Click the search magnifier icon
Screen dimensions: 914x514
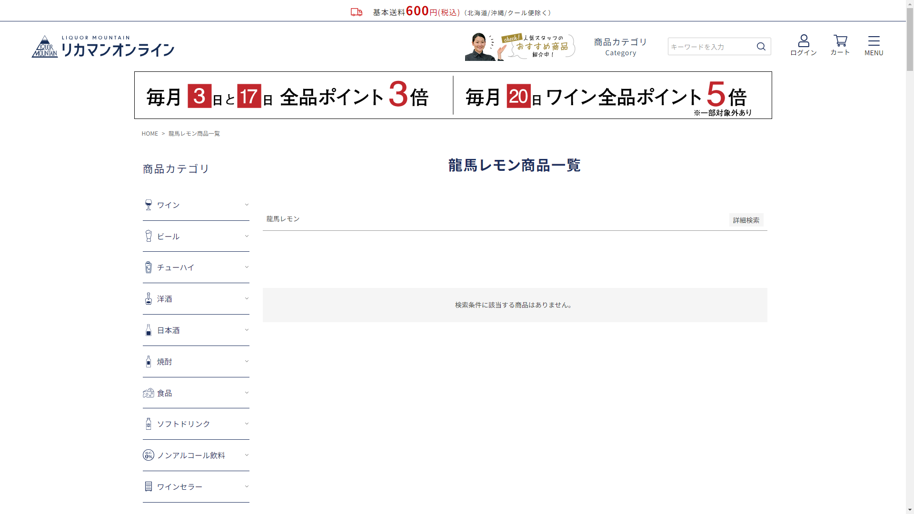761,46
